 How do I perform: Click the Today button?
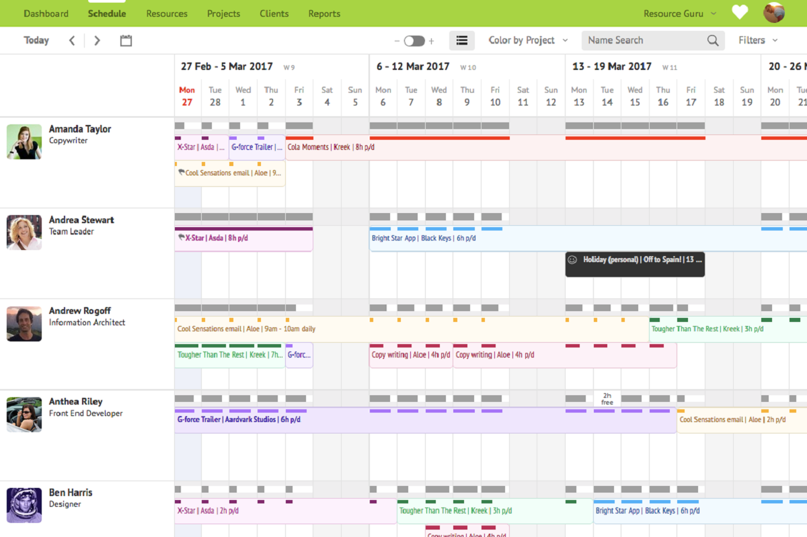[36, 40]
